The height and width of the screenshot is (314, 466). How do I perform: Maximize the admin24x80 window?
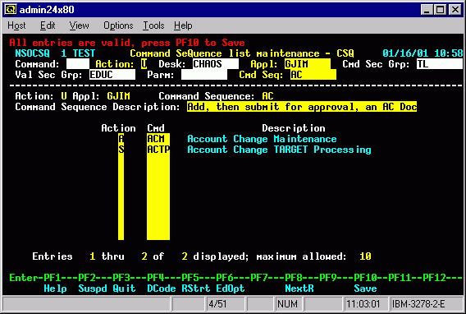(x=440, y=10)
